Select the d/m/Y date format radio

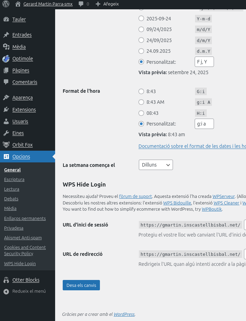141,40
